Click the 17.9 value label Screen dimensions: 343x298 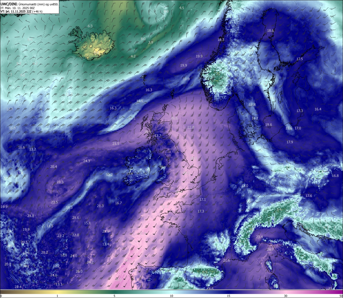[x=290, y=142]
